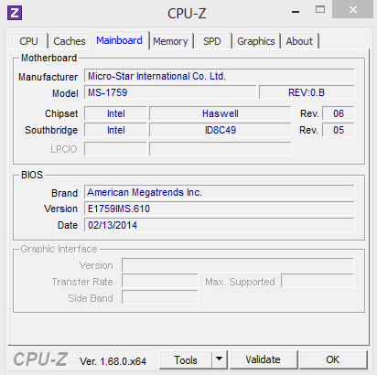Click the Validate button
Viewport: 377px width, 375px height.
pyautogui.click(x=264, y=359)
